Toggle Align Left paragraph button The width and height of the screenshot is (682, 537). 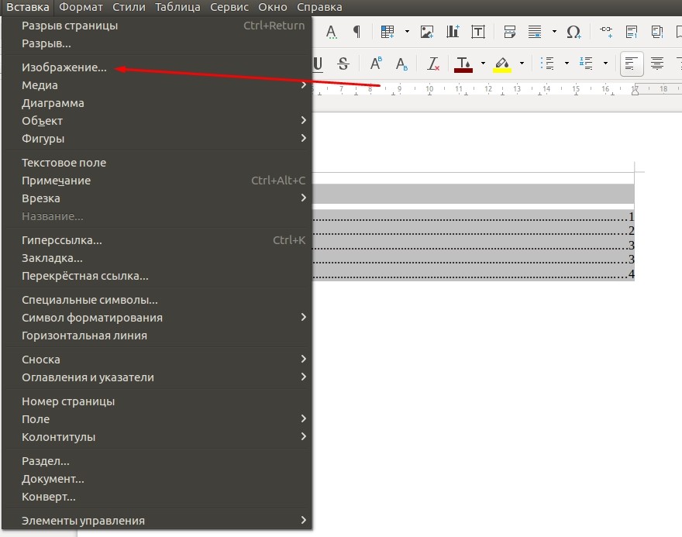click(x=632, y=64)
